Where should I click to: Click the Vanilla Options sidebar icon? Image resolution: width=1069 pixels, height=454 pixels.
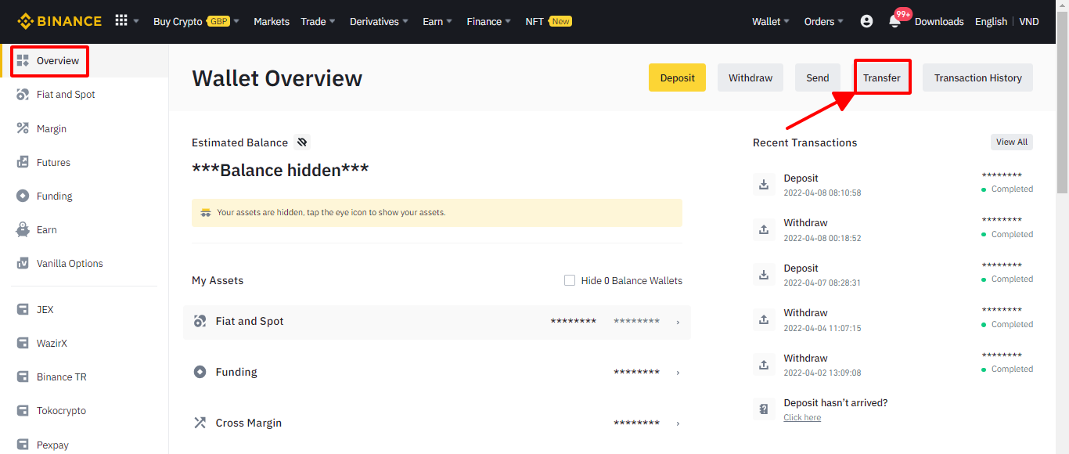click(x=23, y=263)
